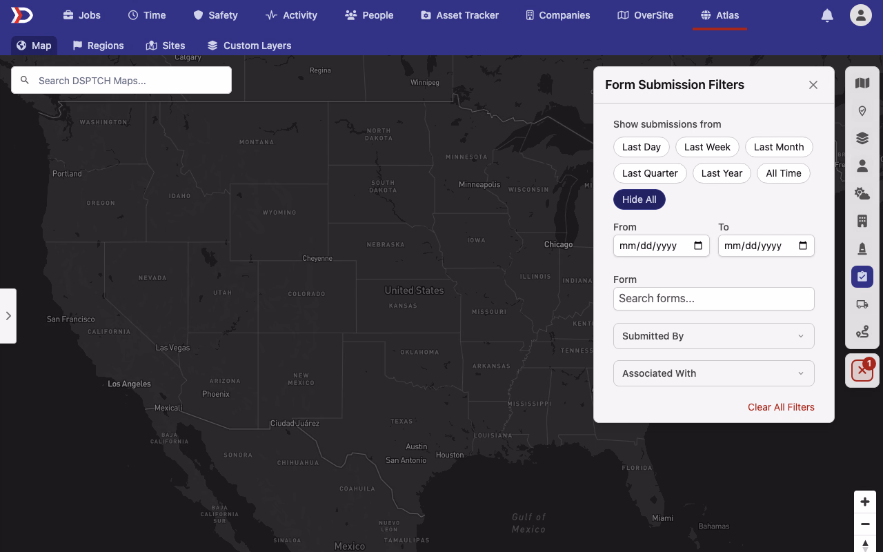Select All Time filter
Screen dimensions: 883x552
pyautogui.click(x=784, y=173)
